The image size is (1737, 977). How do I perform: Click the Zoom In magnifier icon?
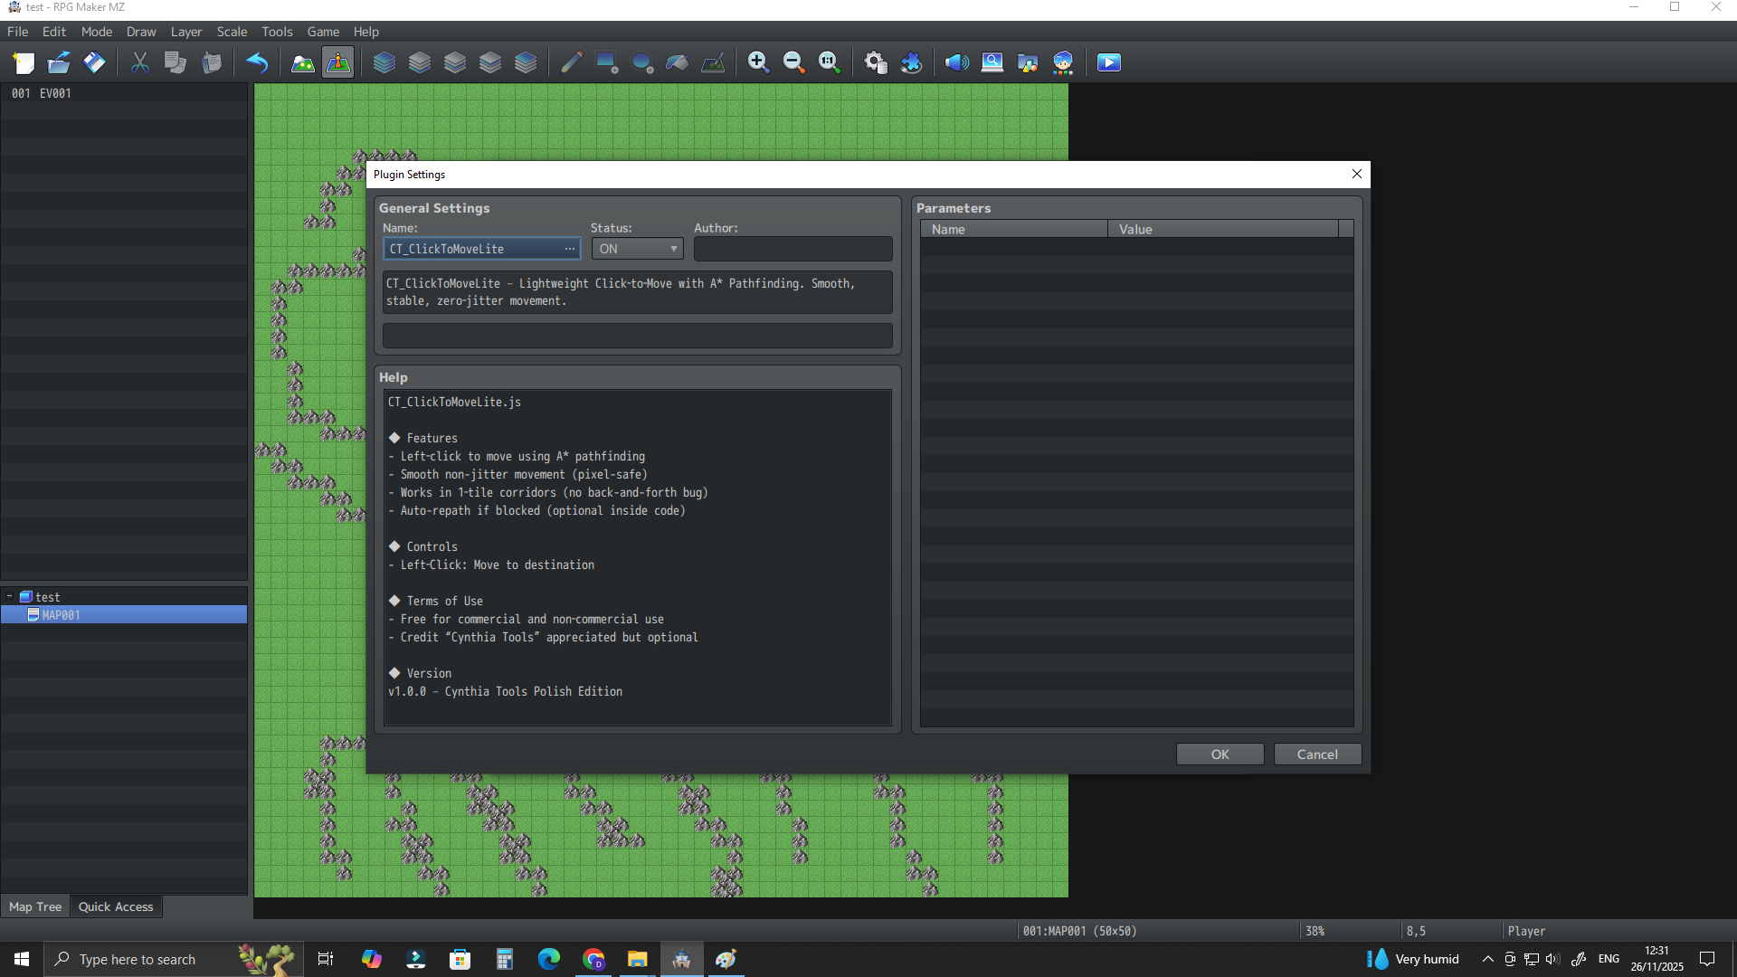758,62
